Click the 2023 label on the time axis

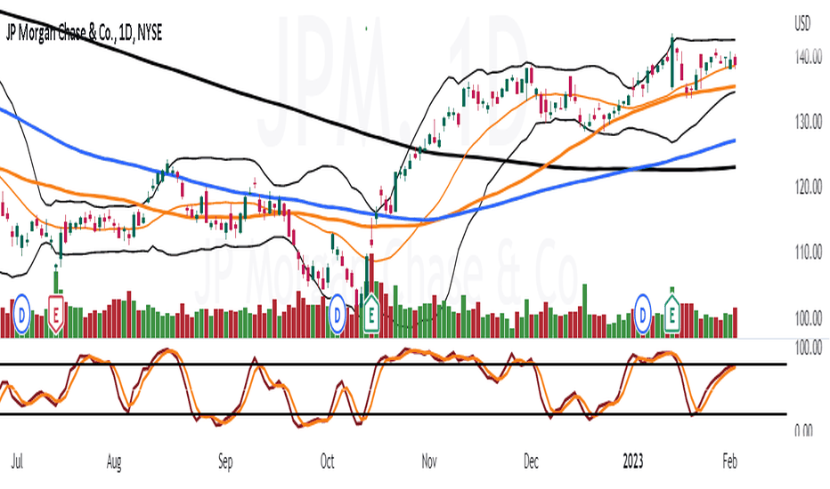click(633, 461)
